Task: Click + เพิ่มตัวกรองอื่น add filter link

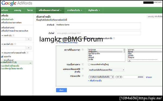Action: coord(95,81)
